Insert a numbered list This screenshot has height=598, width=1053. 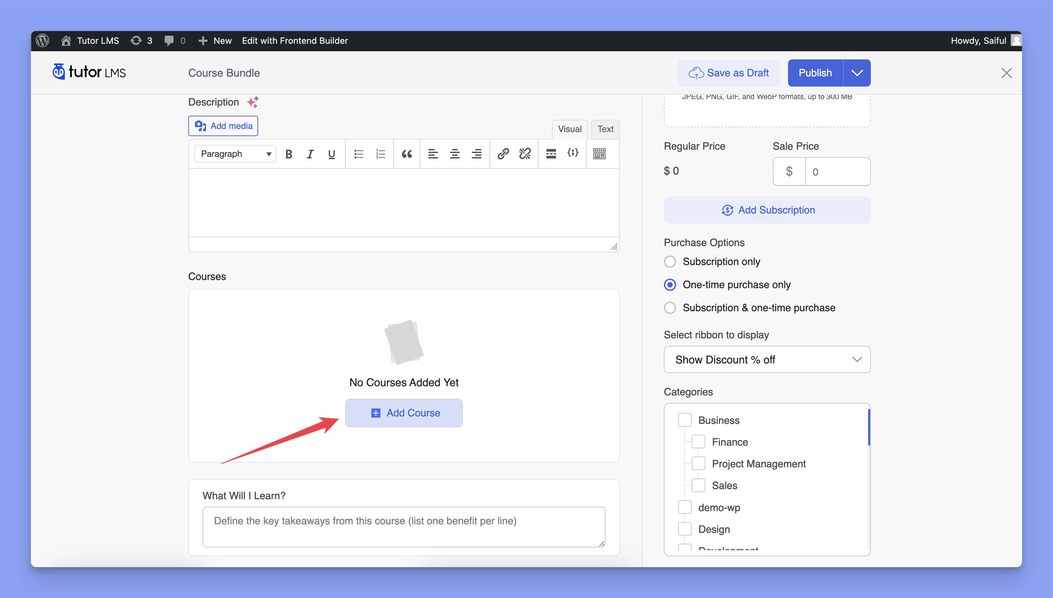(x=381, y=154)
